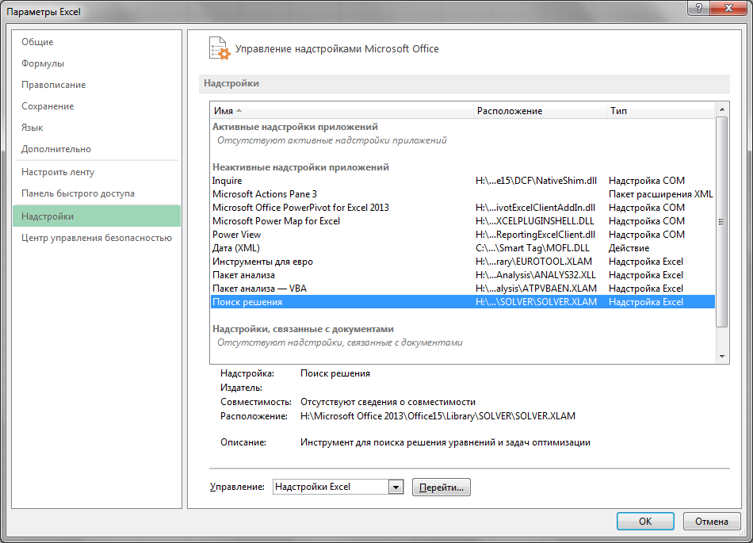
Task: Open the Управление dropdown arrow
Action: [x=396, y=487]
